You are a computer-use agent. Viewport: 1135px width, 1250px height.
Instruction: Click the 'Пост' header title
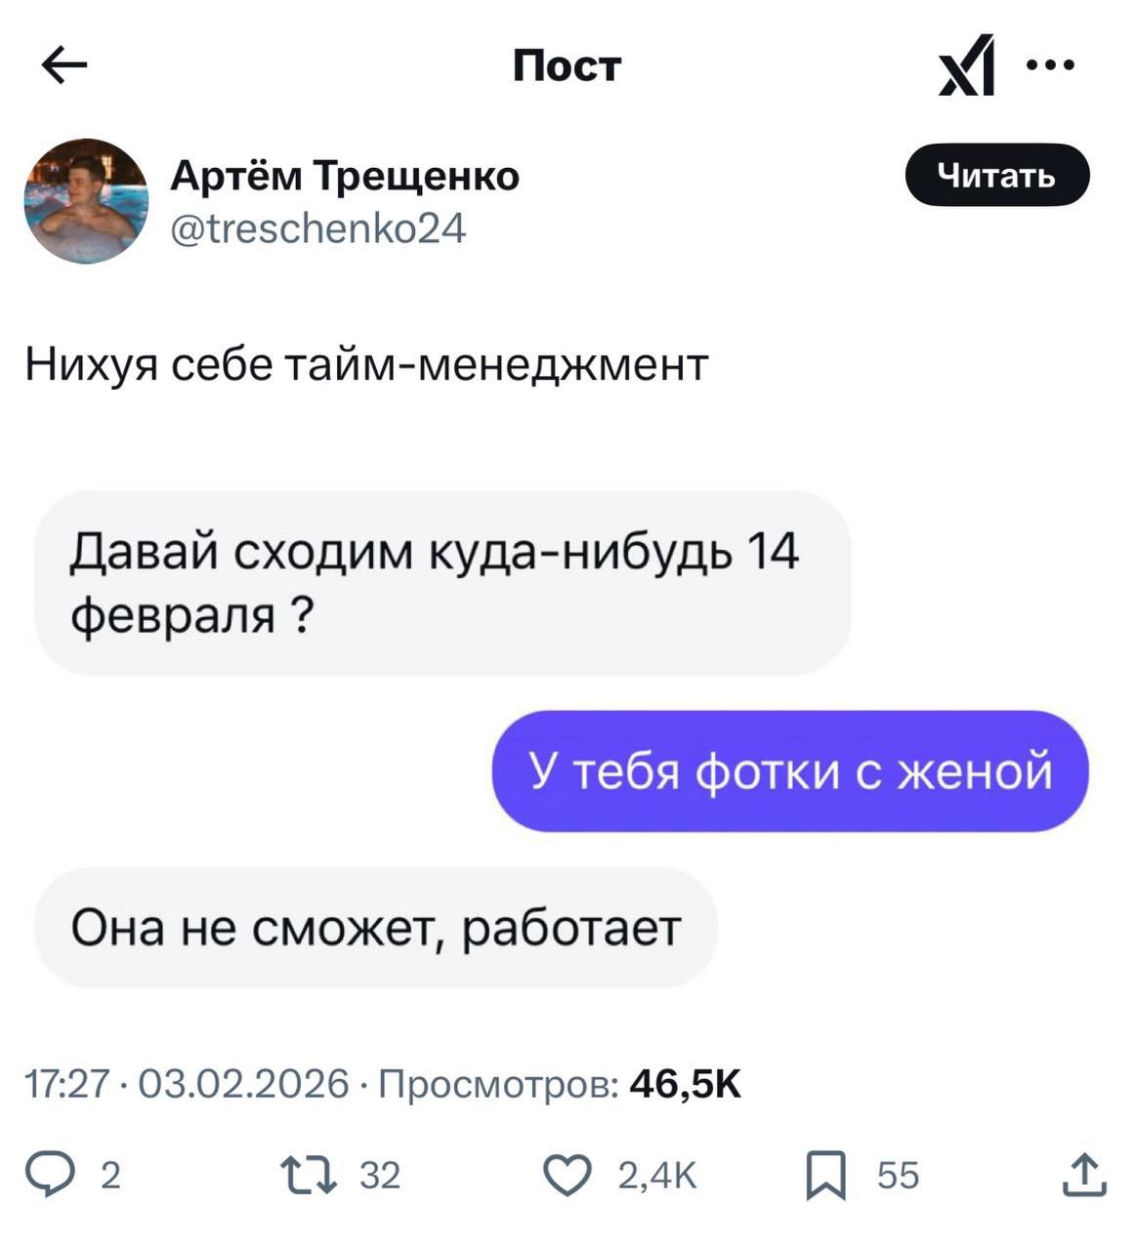(x=567, y=66)
